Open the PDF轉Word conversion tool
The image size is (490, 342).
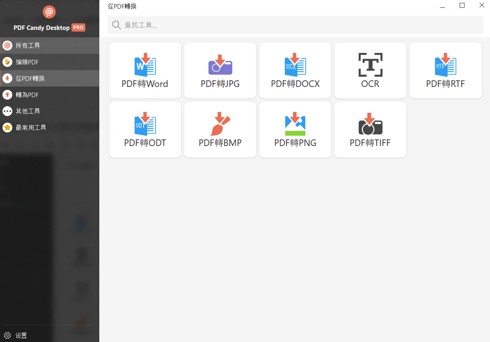click(x=144, y=70)
